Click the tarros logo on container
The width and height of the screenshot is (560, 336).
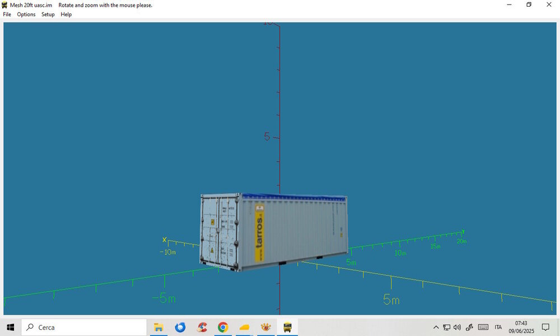(x=259, y=232)
